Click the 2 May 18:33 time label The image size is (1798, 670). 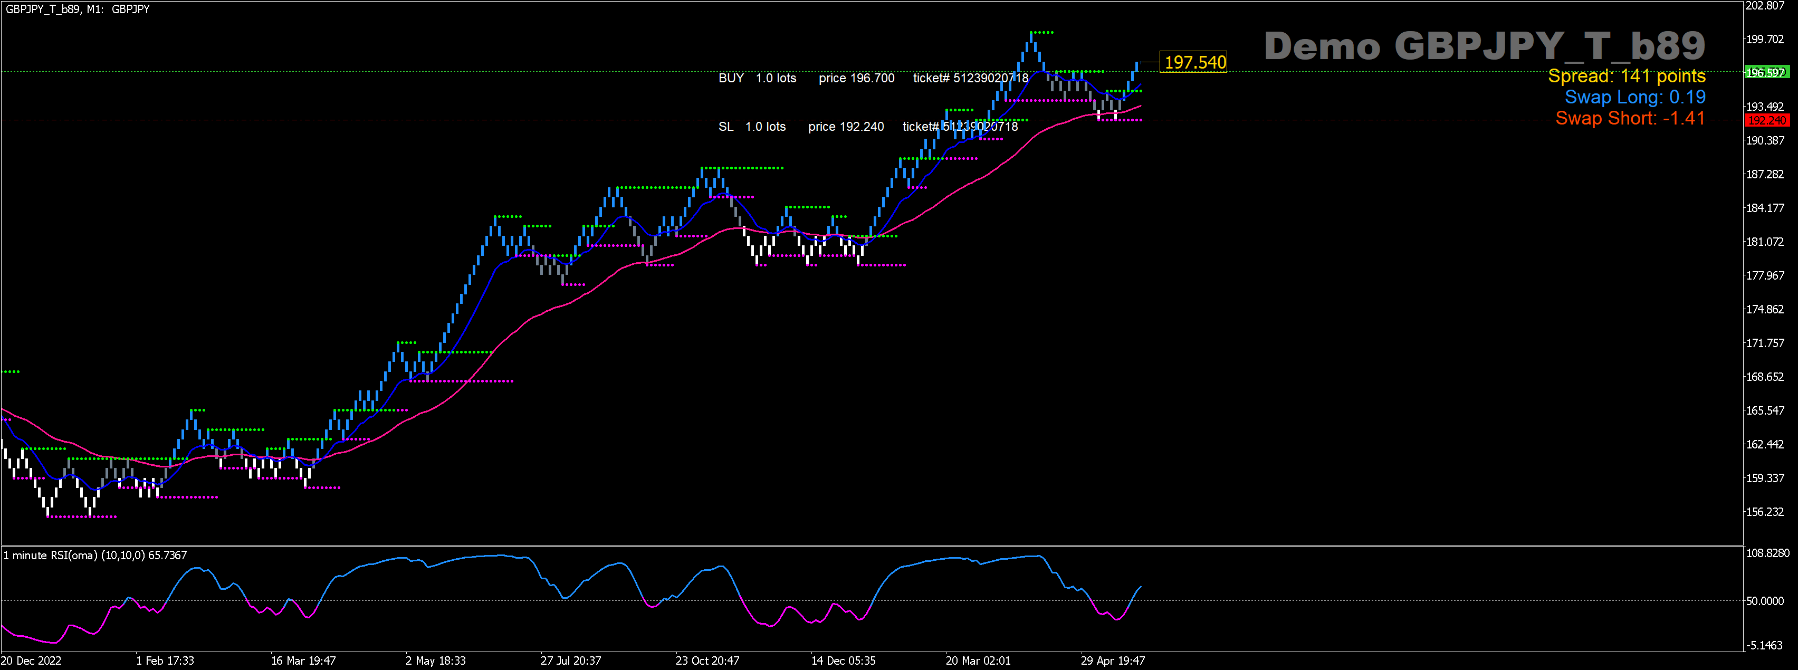[x=436, y=660]
